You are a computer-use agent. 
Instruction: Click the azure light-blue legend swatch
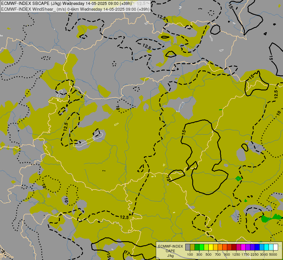coord(262,247)
